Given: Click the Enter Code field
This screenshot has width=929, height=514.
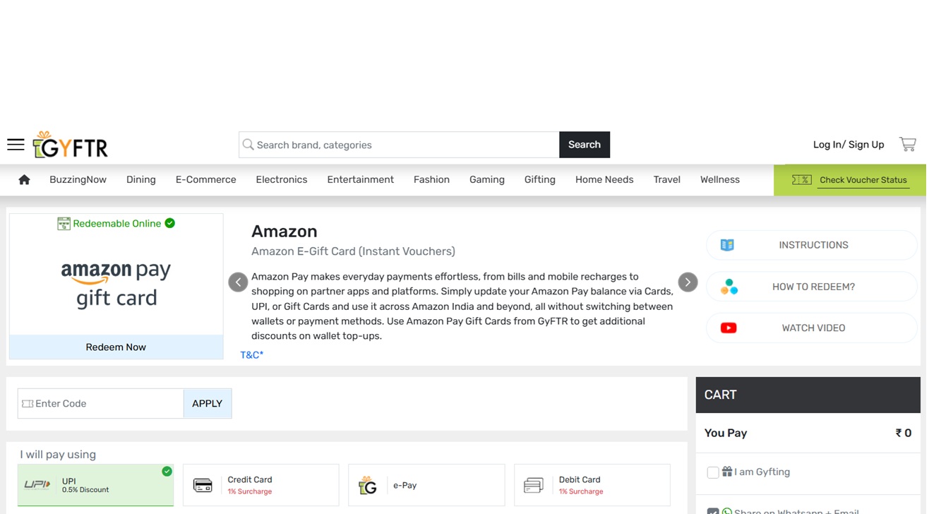Looking at the screenshot, I should pyautogui.click(x=100, y=403).
